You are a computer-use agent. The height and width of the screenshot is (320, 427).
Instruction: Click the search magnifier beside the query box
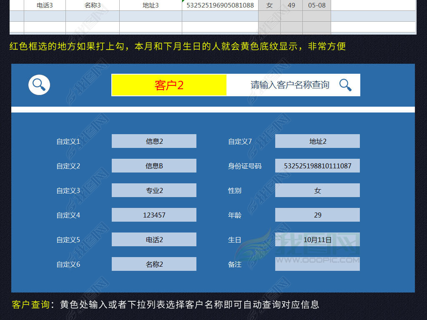point(345,85)
